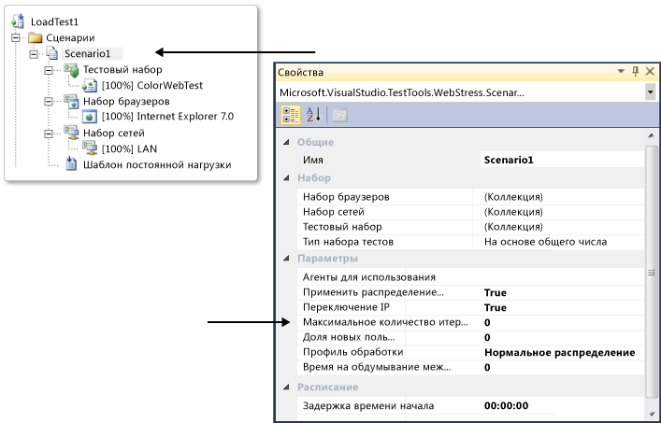Pin the Свойства panel
Screen dimensions: 661x423
pyautogui.click(x=635, y=72)
